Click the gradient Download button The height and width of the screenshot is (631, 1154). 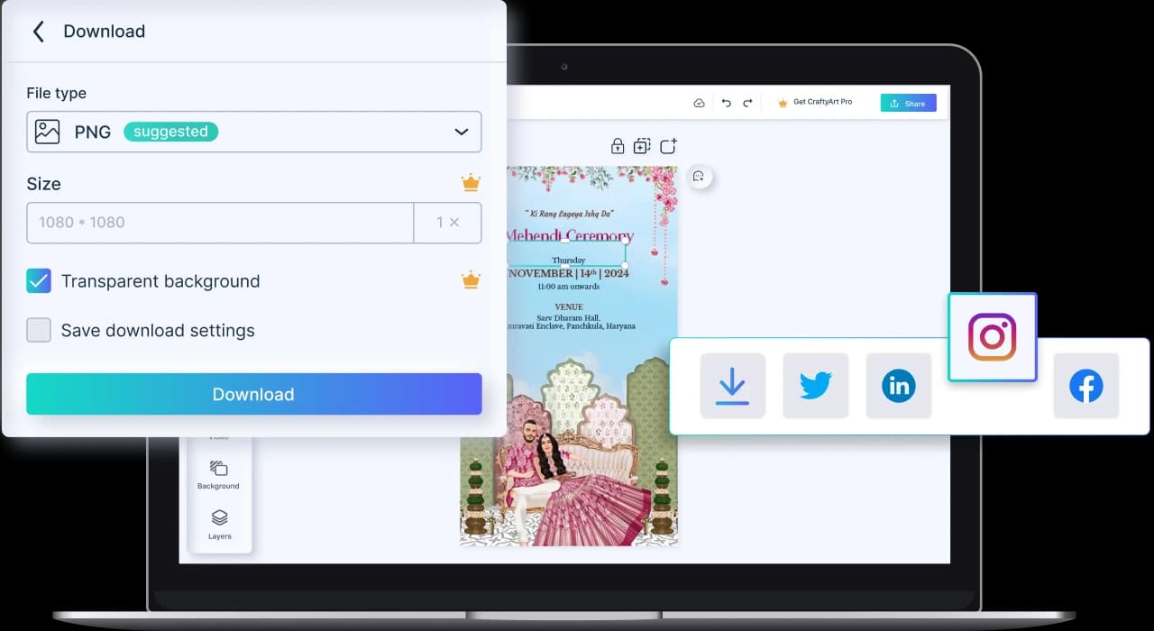254,394
